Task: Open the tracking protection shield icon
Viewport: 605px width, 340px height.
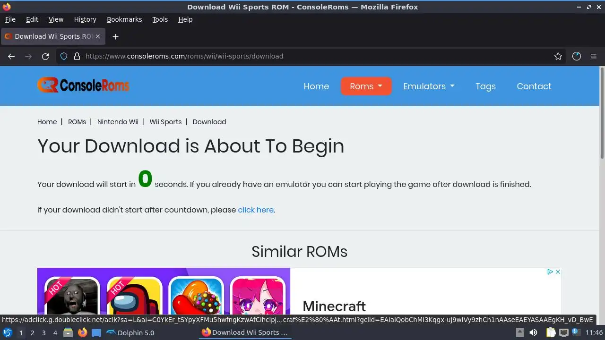Action: 64,56
